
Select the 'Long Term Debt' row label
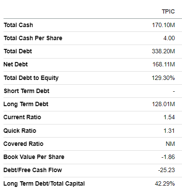click(x=26, y=104)
